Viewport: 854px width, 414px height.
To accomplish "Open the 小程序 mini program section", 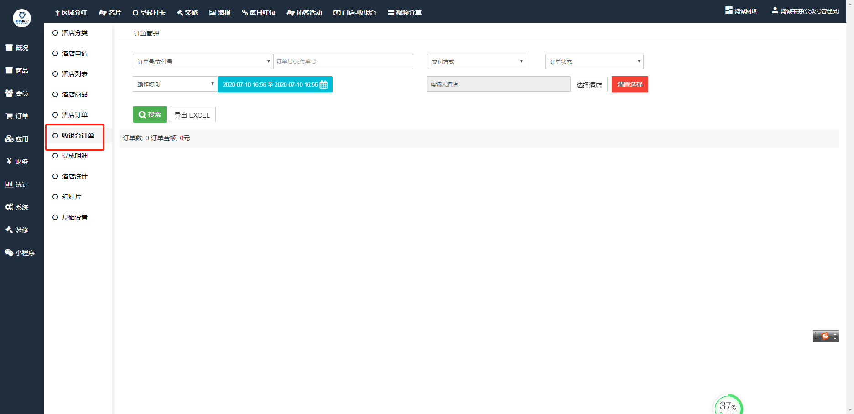I will [x=20, y=253].
